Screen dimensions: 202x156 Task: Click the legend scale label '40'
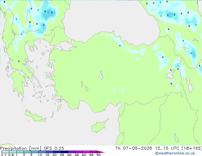pos(84,155)
